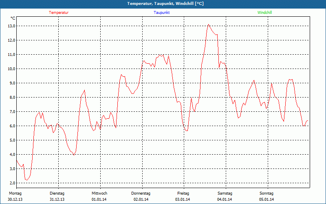
Task: Click the temperature peak above 13,0 on Friday
Action: tap(209, 24)
